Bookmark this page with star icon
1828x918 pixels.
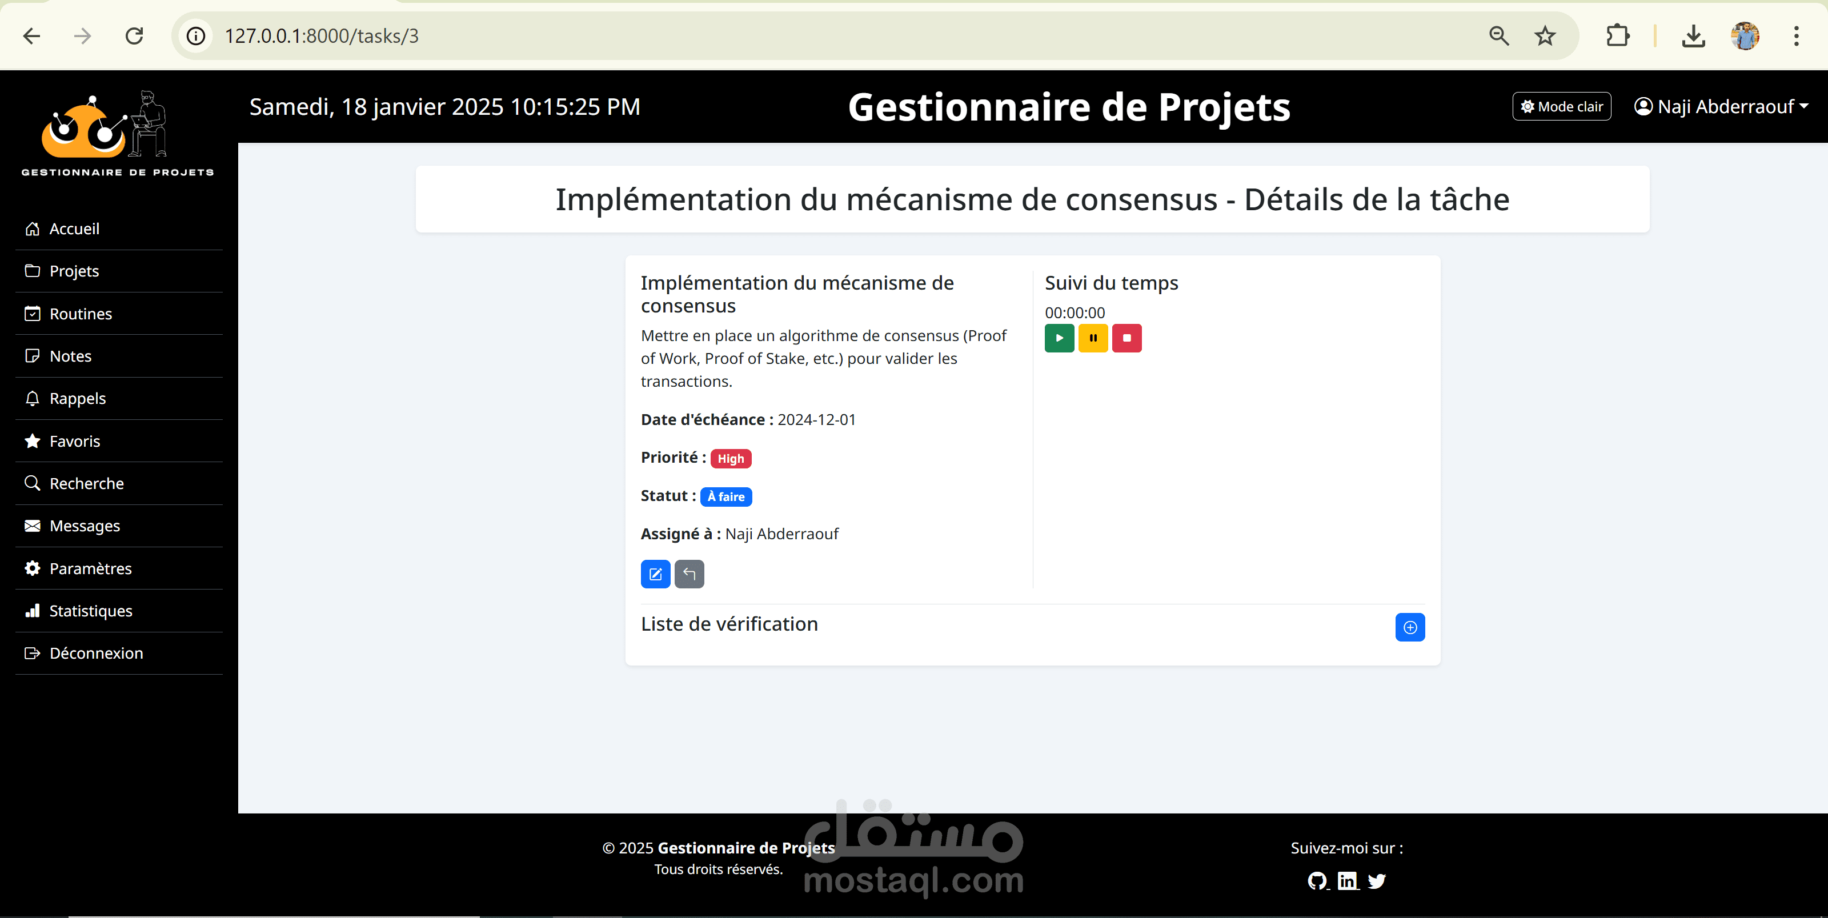[x=1545, y=35]
